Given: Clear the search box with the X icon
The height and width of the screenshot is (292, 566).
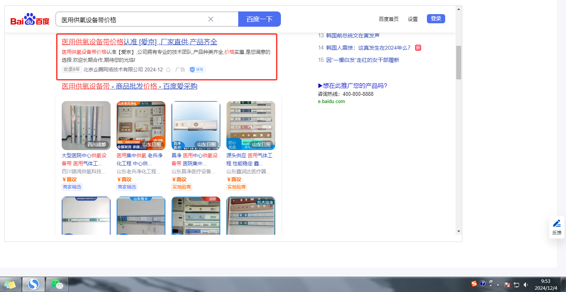Looking at the screenshot, I should [210, 19].
